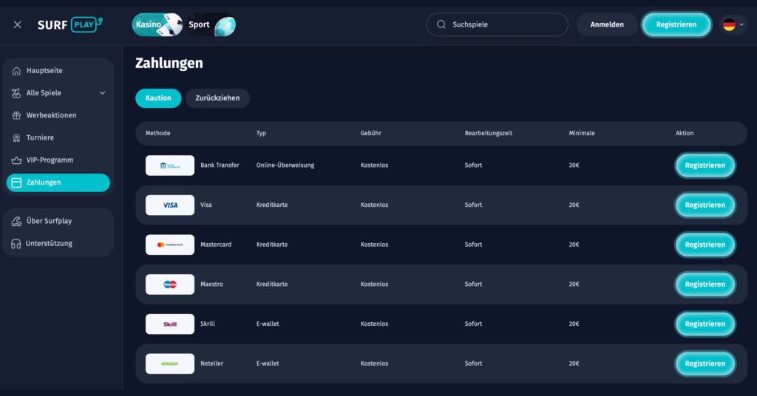Viewport: 757px width, 396px height.
Task: Focus the Suchspiele search field
Action: click(497, 24)
